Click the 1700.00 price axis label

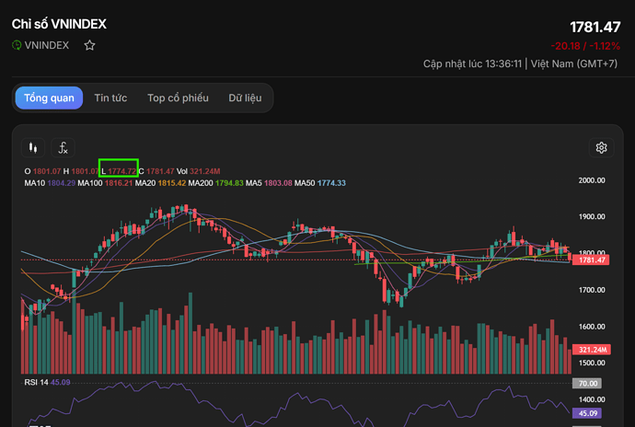point(592,290)
